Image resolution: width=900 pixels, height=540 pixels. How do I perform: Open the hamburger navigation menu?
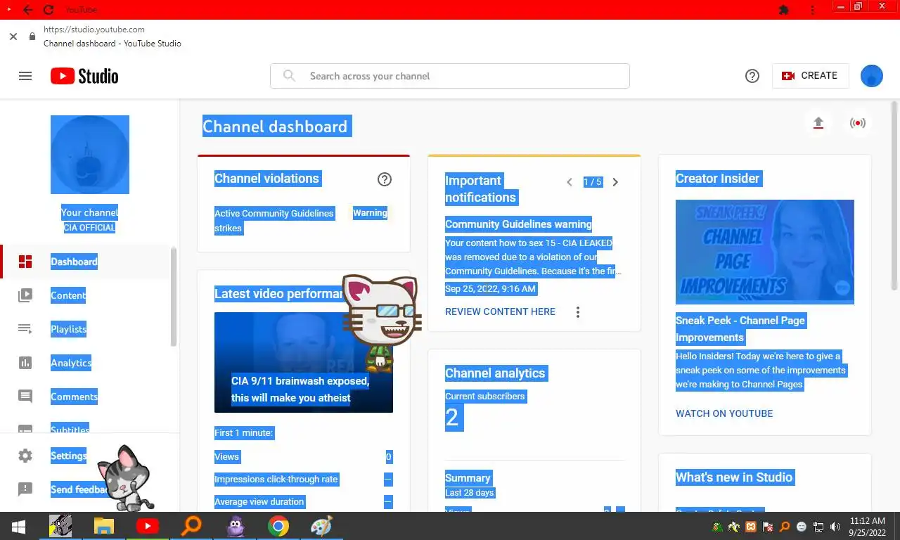(x=25, y=76)
